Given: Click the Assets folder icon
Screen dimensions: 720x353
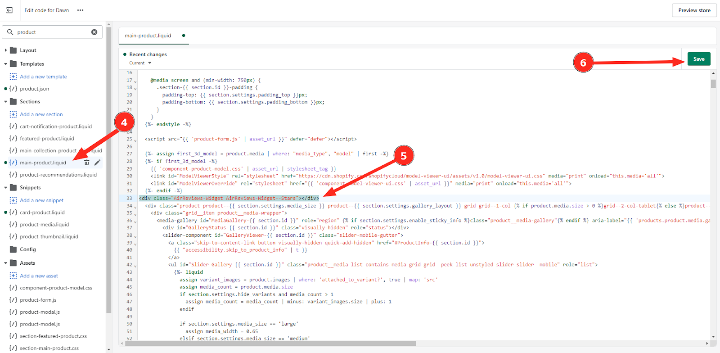Looking at the screenshot, I should click(x=13, y=263).
